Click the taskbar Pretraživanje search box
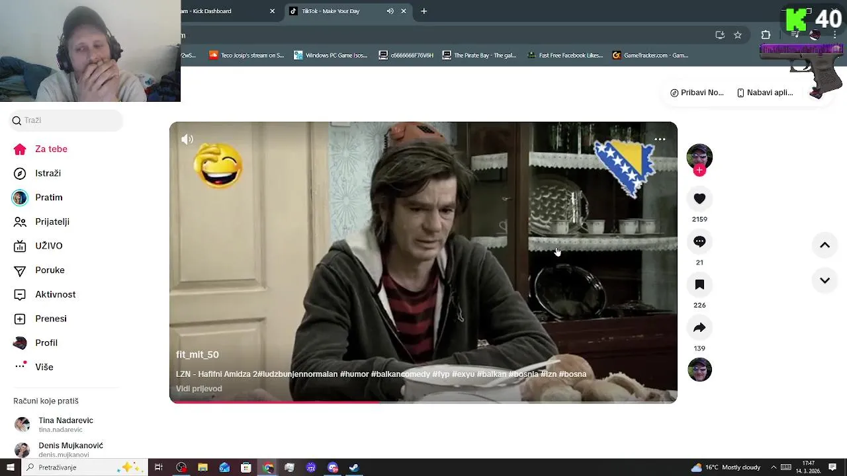Screen dimensions: 847x476 (84, 467)
